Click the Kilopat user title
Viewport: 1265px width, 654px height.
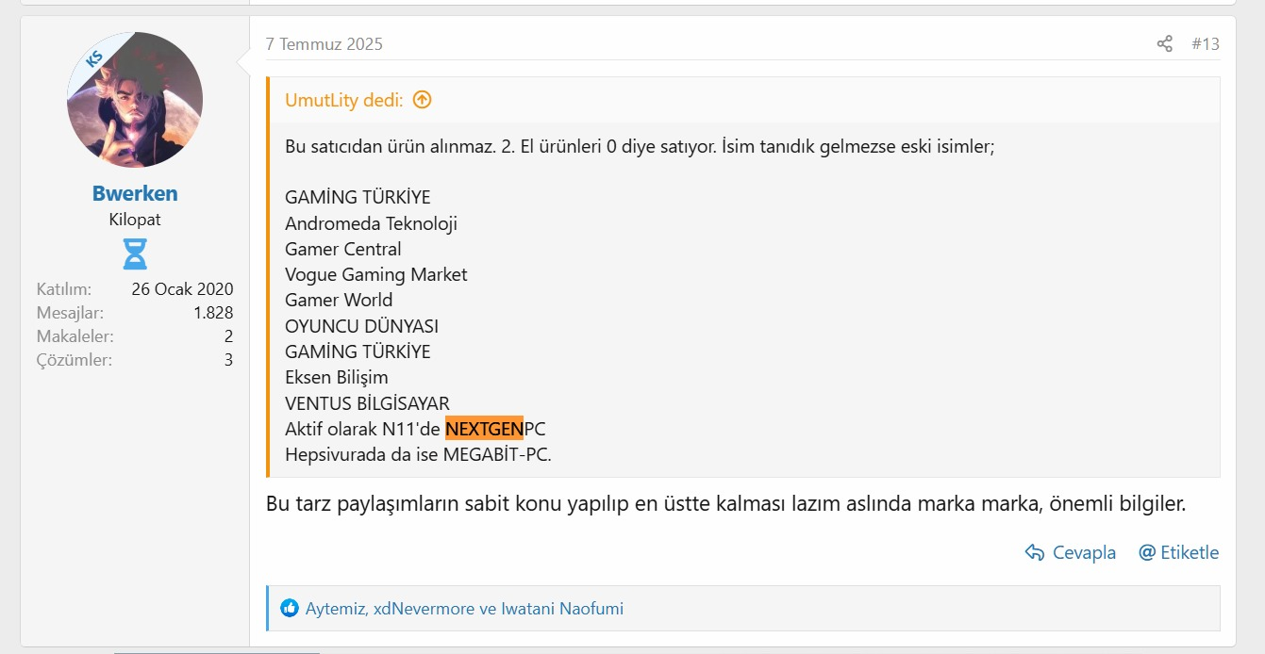point(135,220)
